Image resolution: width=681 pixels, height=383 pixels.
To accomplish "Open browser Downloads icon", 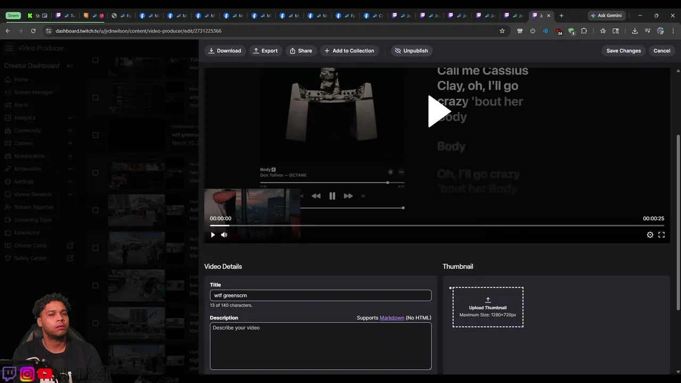I will [635, 31].
